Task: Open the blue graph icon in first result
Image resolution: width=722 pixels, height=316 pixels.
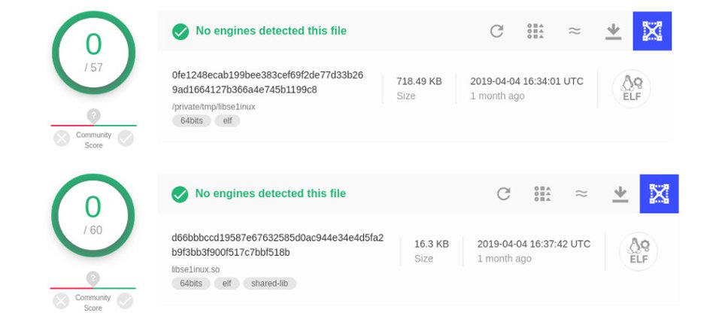Action: 652,31
